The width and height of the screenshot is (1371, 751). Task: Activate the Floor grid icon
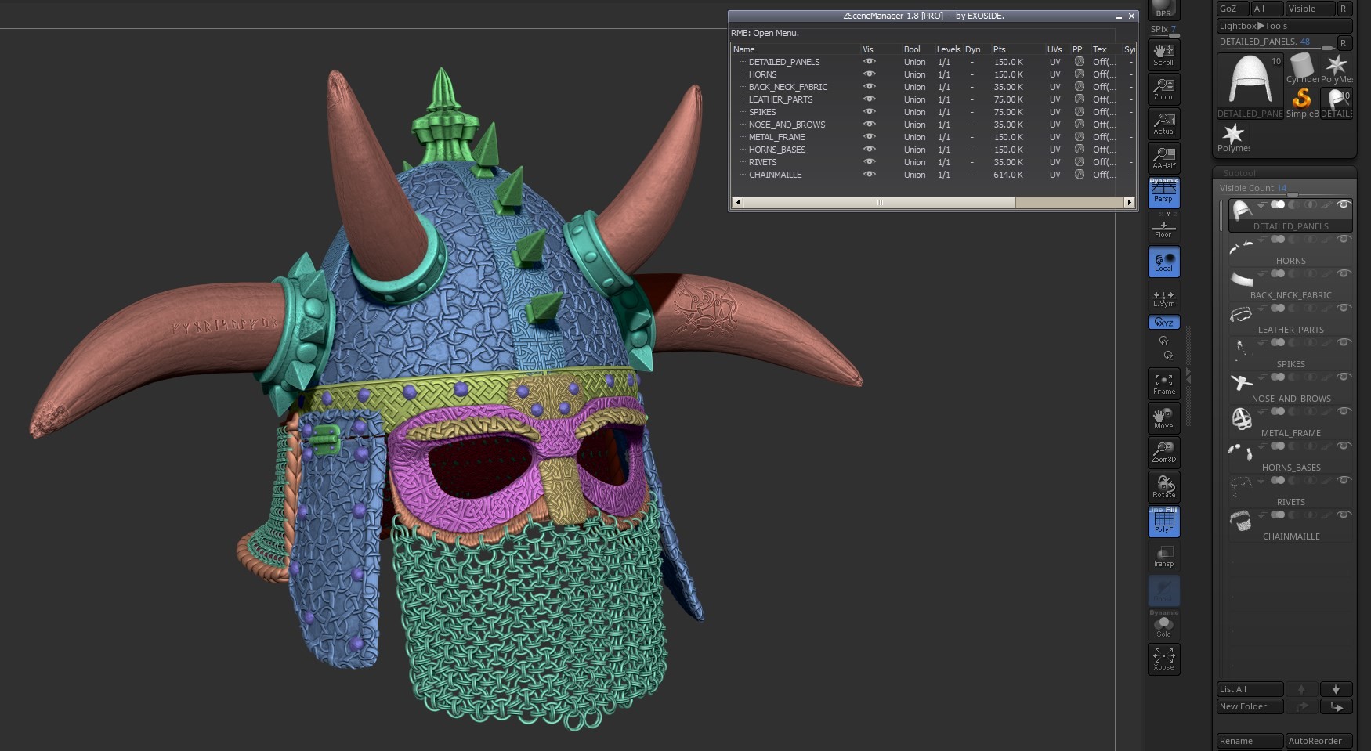(1163, 227)
